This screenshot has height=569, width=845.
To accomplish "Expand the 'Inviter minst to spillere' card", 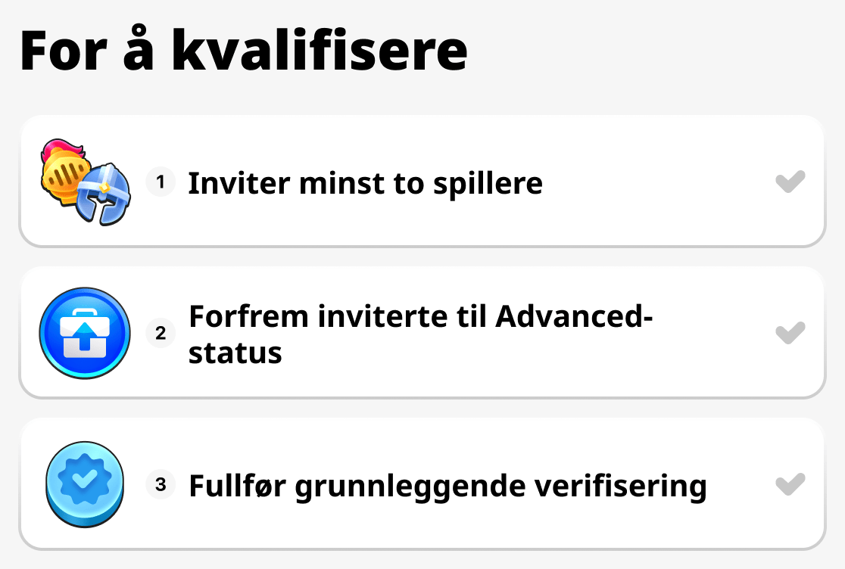I will click(x=422, y=182).
